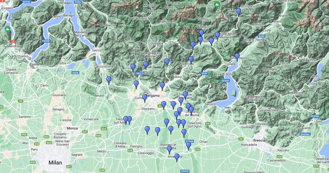Click the marker above Romano di Lombardia
This screenshot has height=173, width=329.
pyautogui.click(x=169, y=150)
